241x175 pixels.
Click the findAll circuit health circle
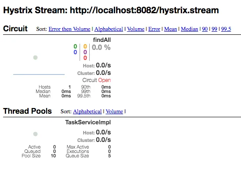[35, 58]
